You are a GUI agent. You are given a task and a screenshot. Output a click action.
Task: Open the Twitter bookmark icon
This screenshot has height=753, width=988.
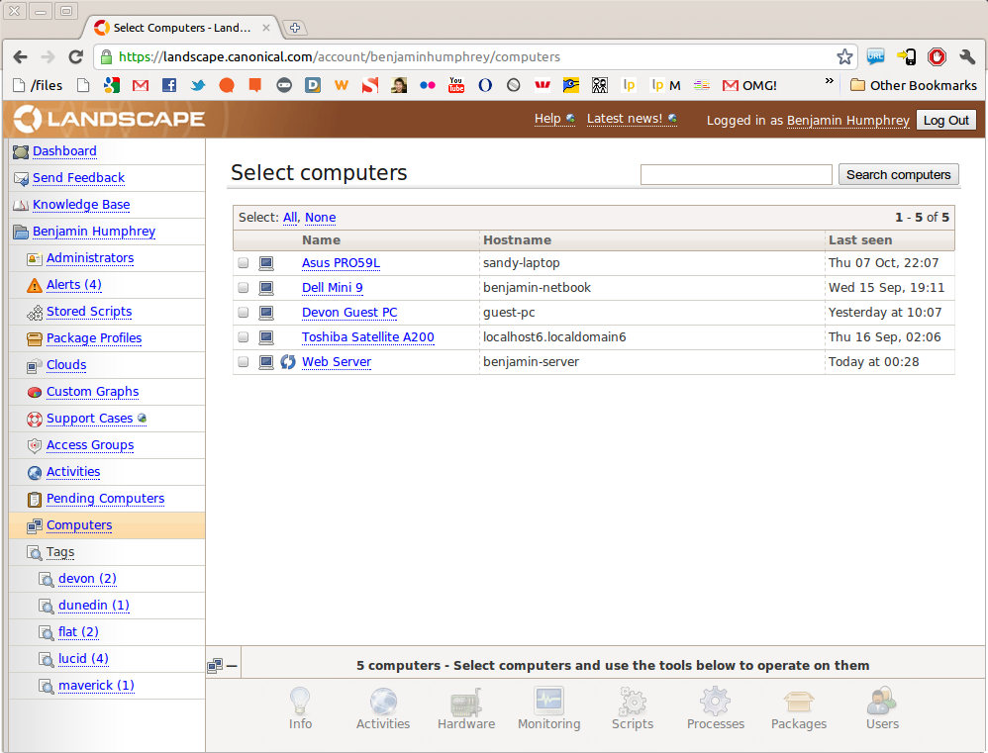coord(198,85)
